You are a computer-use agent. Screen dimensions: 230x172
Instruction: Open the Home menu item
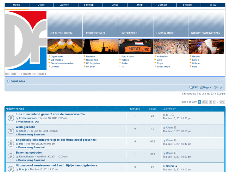click(17, 5)
